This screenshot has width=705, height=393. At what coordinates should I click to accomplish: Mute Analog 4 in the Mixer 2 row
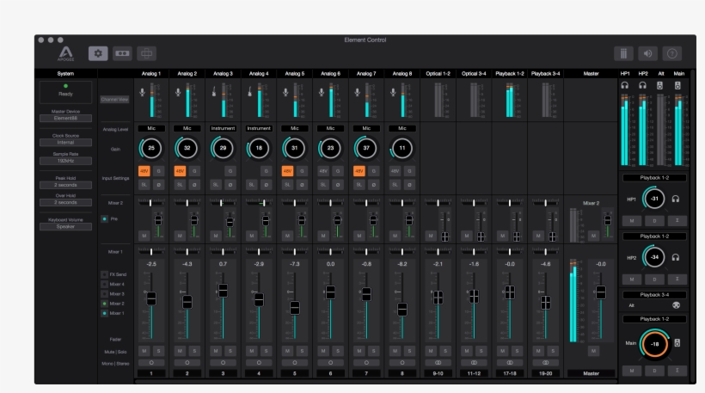251,236
